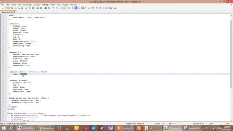This screenshot has width=233, height=131.
Task: Switch to the Snipping Tool taskbar item
Action: (192, 128)
